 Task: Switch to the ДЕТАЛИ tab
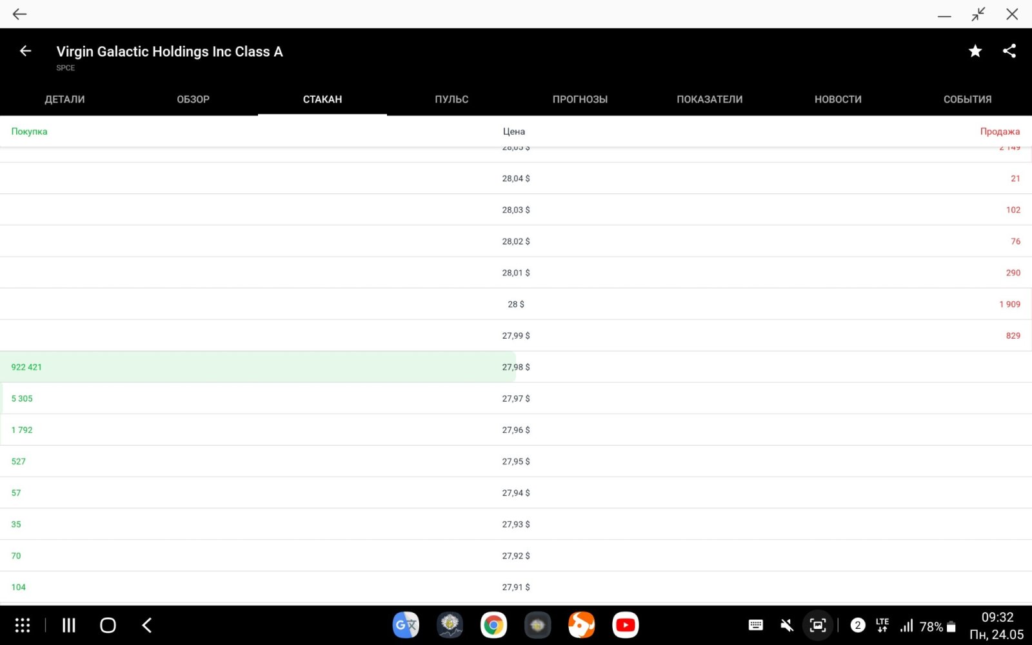(64, 99)
